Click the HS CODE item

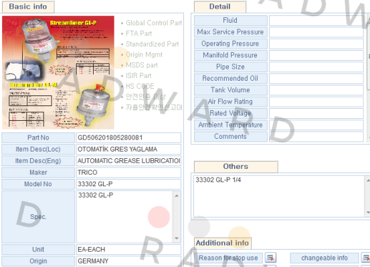[x=140, y=86]
